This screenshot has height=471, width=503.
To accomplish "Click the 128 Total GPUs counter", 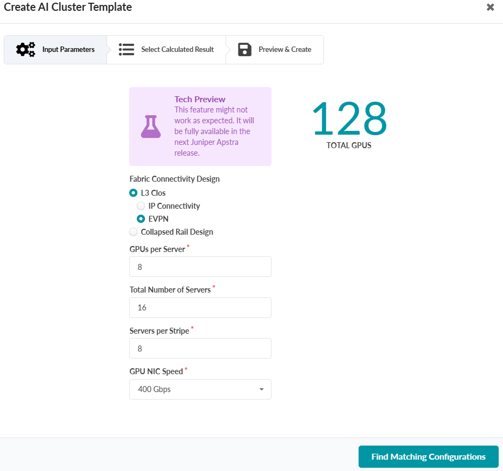I will (349, 120).
